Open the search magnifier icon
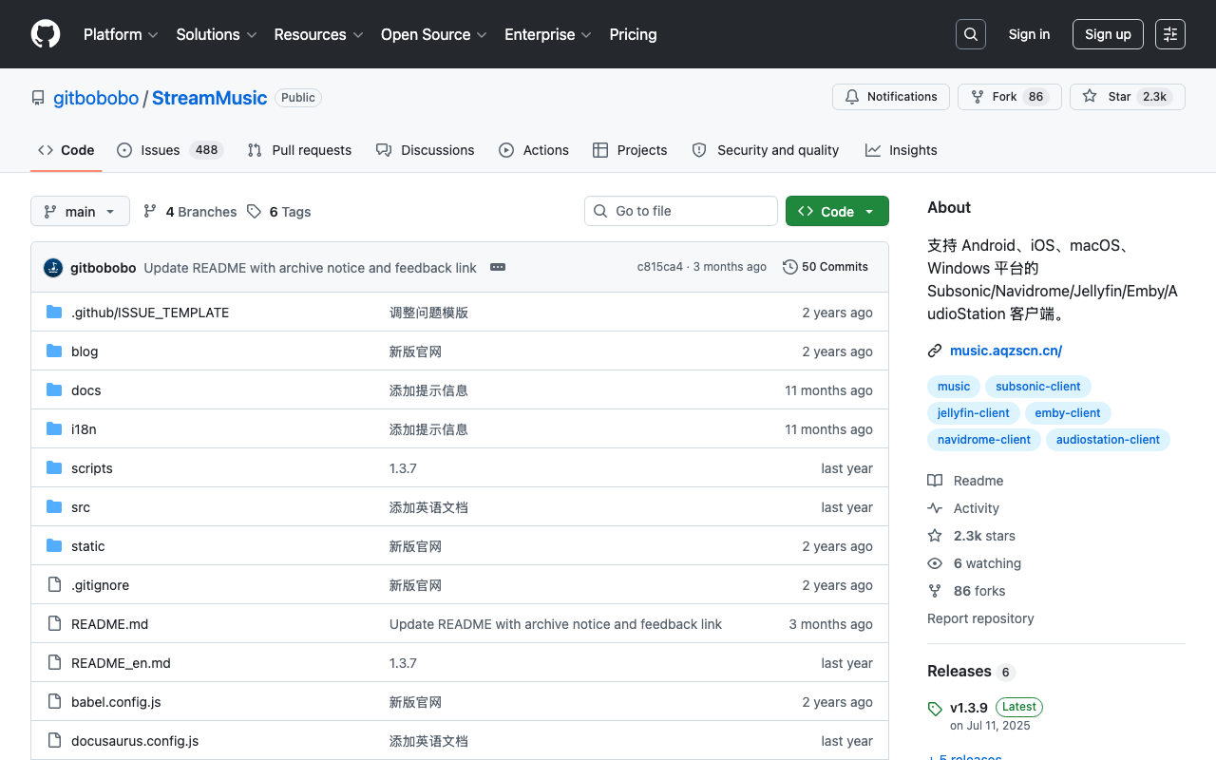The height and width of the screenshot is (760, 1216). point(971,34)
